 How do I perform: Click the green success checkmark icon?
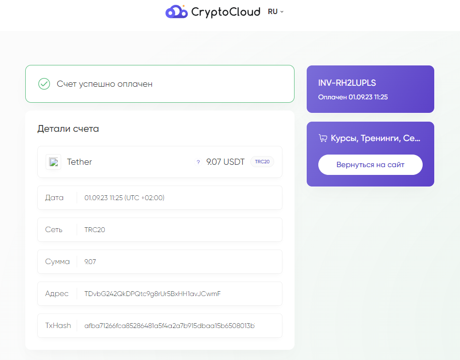(x=44, y=84)
